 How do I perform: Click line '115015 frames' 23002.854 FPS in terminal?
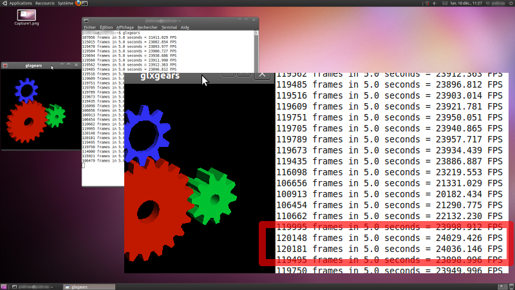[x=129, y=42]
